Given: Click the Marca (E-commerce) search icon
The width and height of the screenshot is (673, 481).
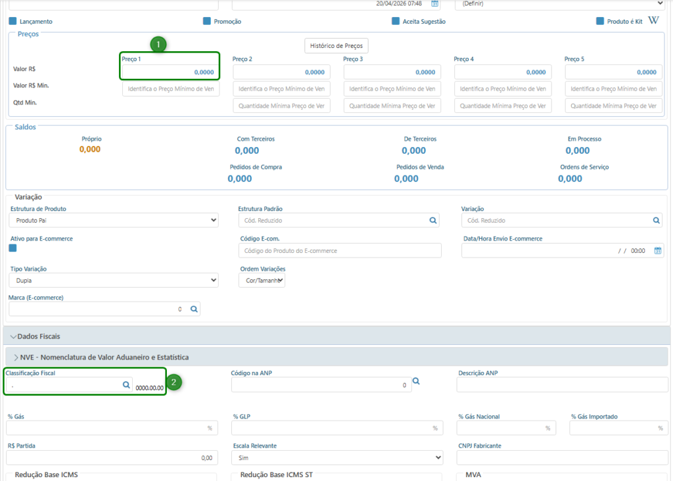Looking at the screenshot, I should coord(194,309).
